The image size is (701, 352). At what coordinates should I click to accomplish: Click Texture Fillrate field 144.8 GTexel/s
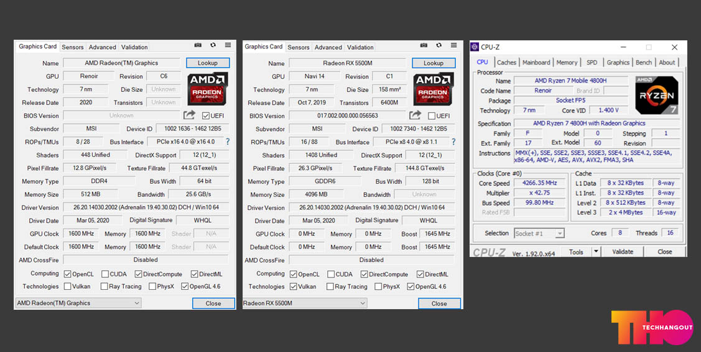[424, 168]
